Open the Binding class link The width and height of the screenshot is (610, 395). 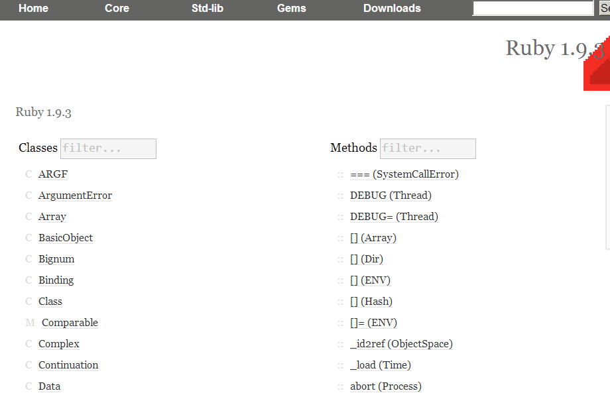[56, 280]
